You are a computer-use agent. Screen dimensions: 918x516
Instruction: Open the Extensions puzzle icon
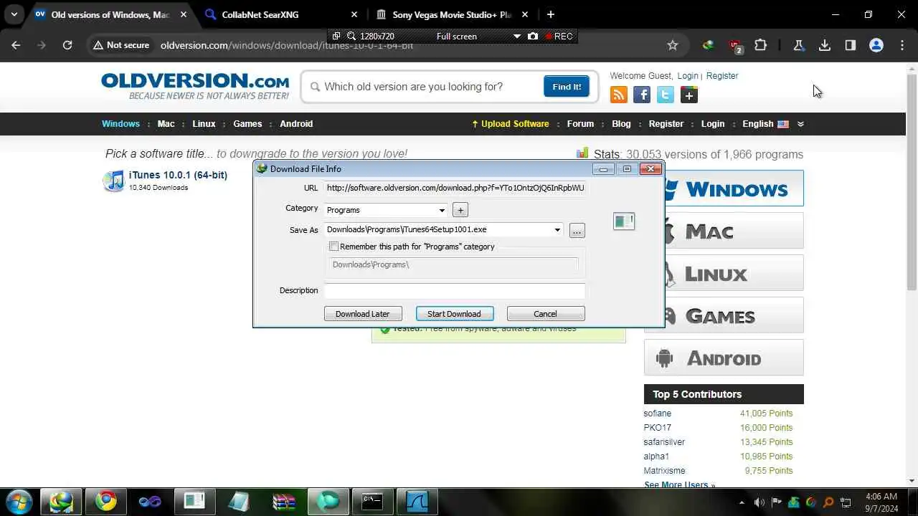(761, 45)
